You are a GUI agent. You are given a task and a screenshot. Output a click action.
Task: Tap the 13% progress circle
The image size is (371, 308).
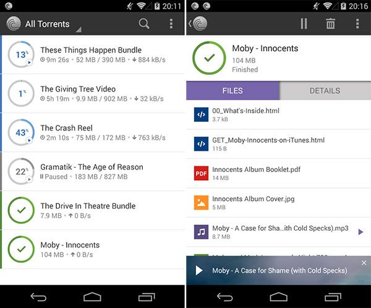click(21, 54)
